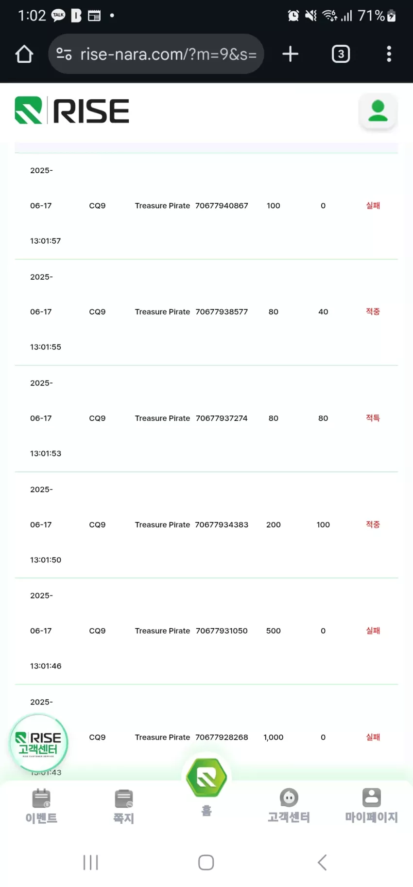Tap the 적특 status for 70677937274

click(373, 418)
